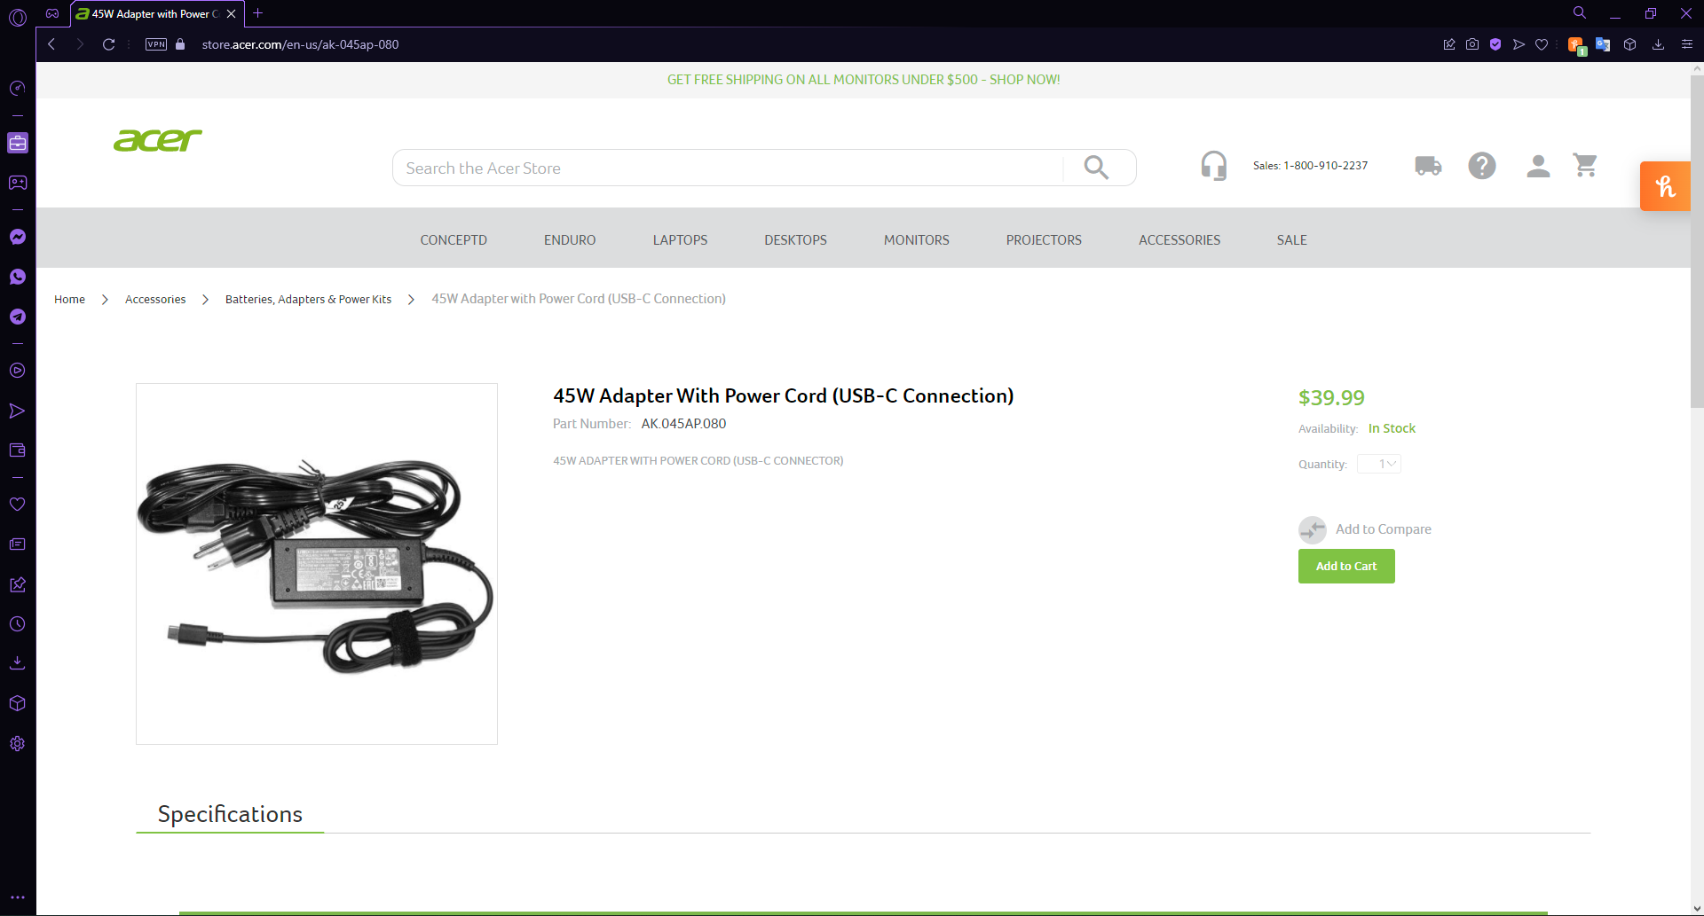Open tab search magnifier in title bar
The height and width of the screenshot is (916, 1704).
[x=1580, y=13]
